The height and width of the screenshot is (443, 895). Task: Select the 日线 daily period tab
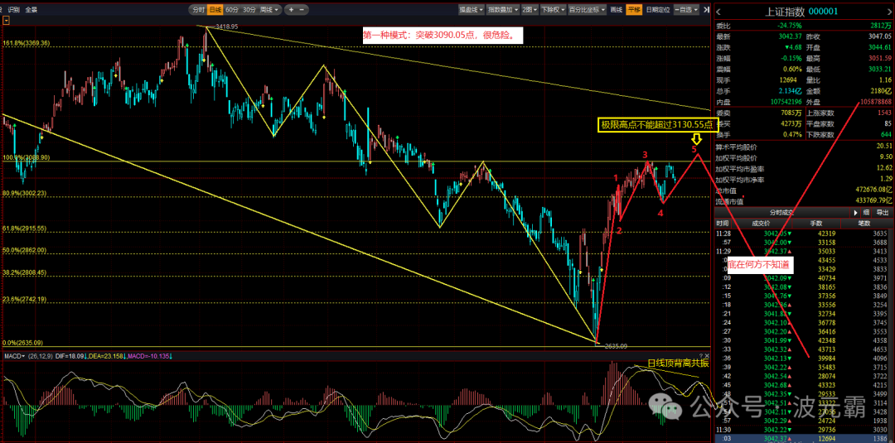click(215, 9)
